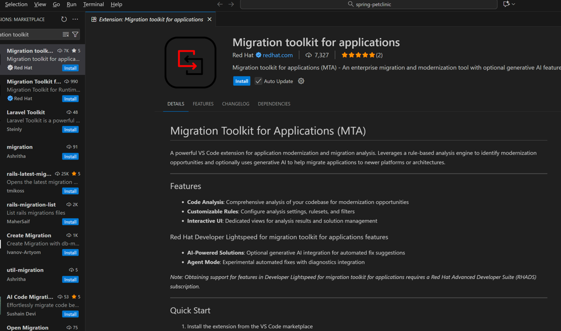Select the Create Migration list entry

[42, 244]
